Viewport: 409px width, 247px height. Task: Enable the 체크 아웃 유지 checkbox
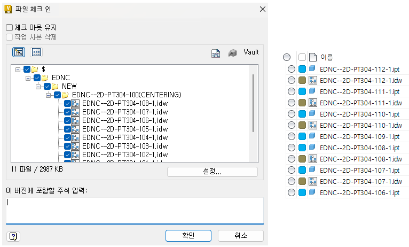click(x=9, y=27)
